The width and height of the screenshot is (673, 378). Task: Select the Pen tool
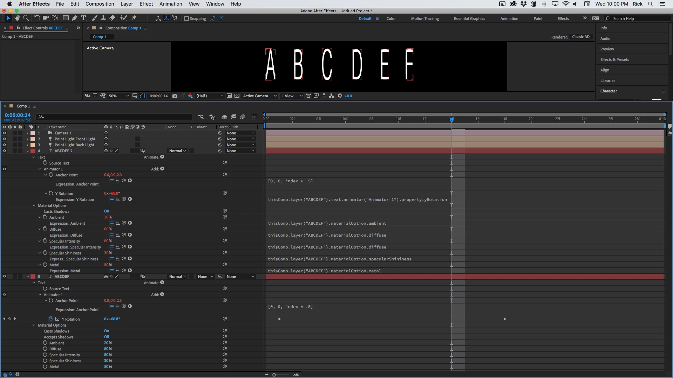point(75,18)
